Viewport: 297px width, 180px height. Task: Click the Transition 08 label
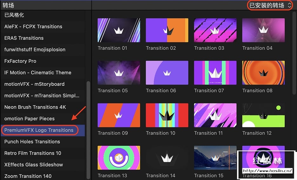pyautogui.click(x=257, y=90)
